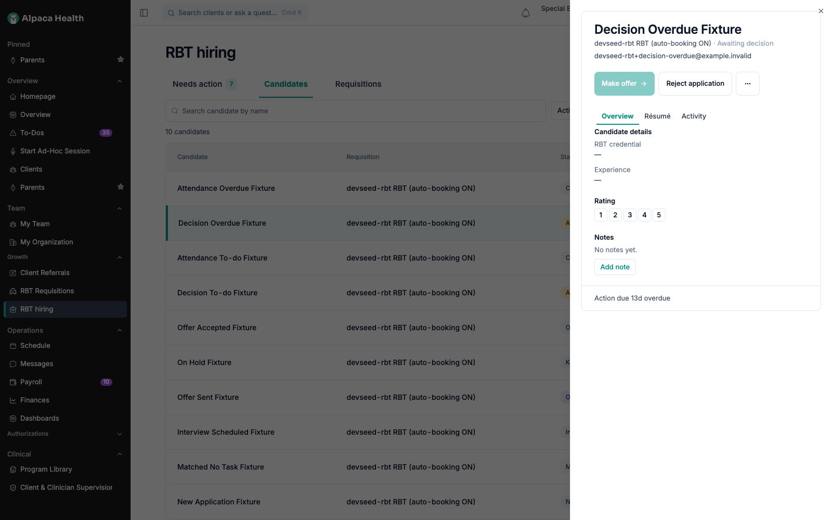Click the global search clients field
Image resolution: width=832 pixels, height=520 pixels.
[x=235, y=13]
